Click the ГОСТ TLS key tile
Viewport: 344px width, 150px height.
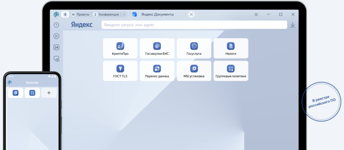point(120,71)
